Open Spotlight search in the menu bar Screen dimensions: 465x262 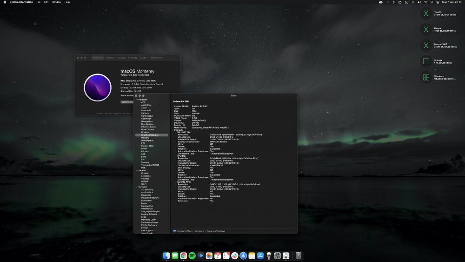pos(432,2)
